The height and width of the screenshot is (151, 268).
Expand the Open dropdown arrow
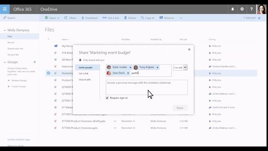tap(58, 18)
